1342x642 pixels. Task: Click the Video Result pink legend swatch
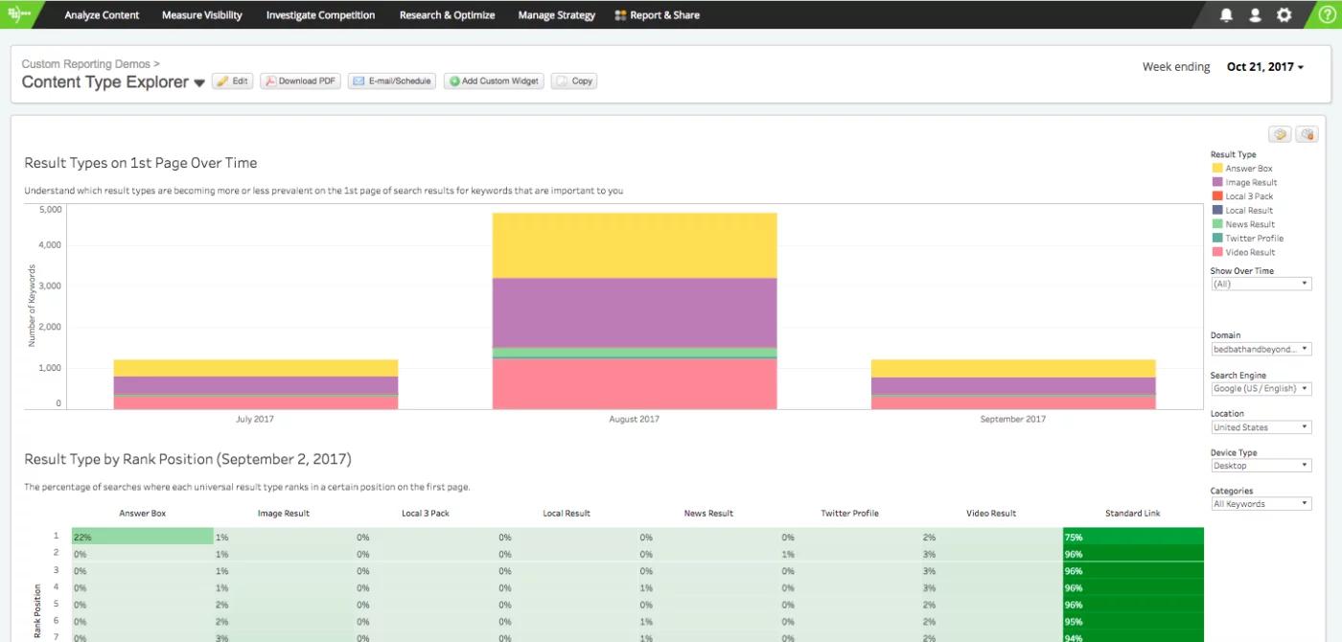1216,253
